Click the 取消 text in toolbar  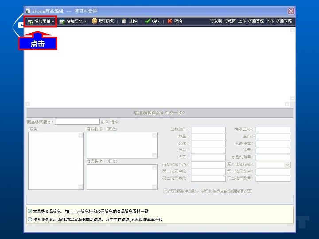click(178, 21)
